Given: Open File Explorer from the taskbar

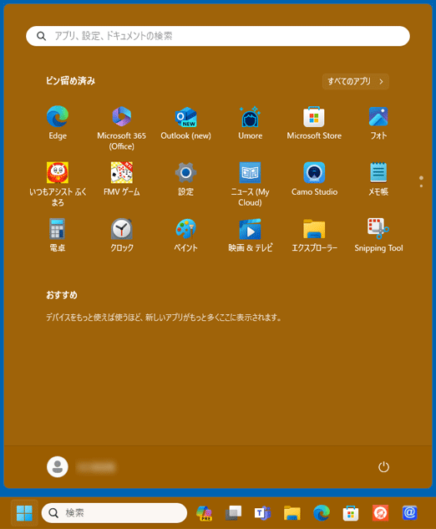Looking at the screenshot, I should coord(292,513).
